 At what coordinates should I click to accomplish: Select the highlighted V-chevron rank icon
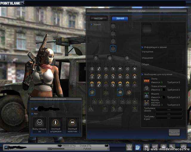pyautogui.click(x=113, y=48)
